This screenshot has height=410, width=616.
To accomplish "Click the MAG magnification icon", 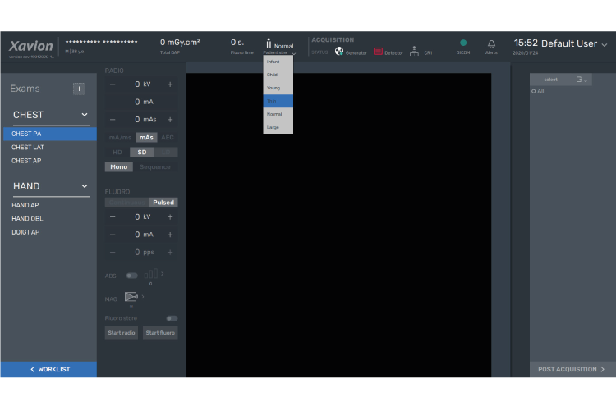I will [131, 297].
